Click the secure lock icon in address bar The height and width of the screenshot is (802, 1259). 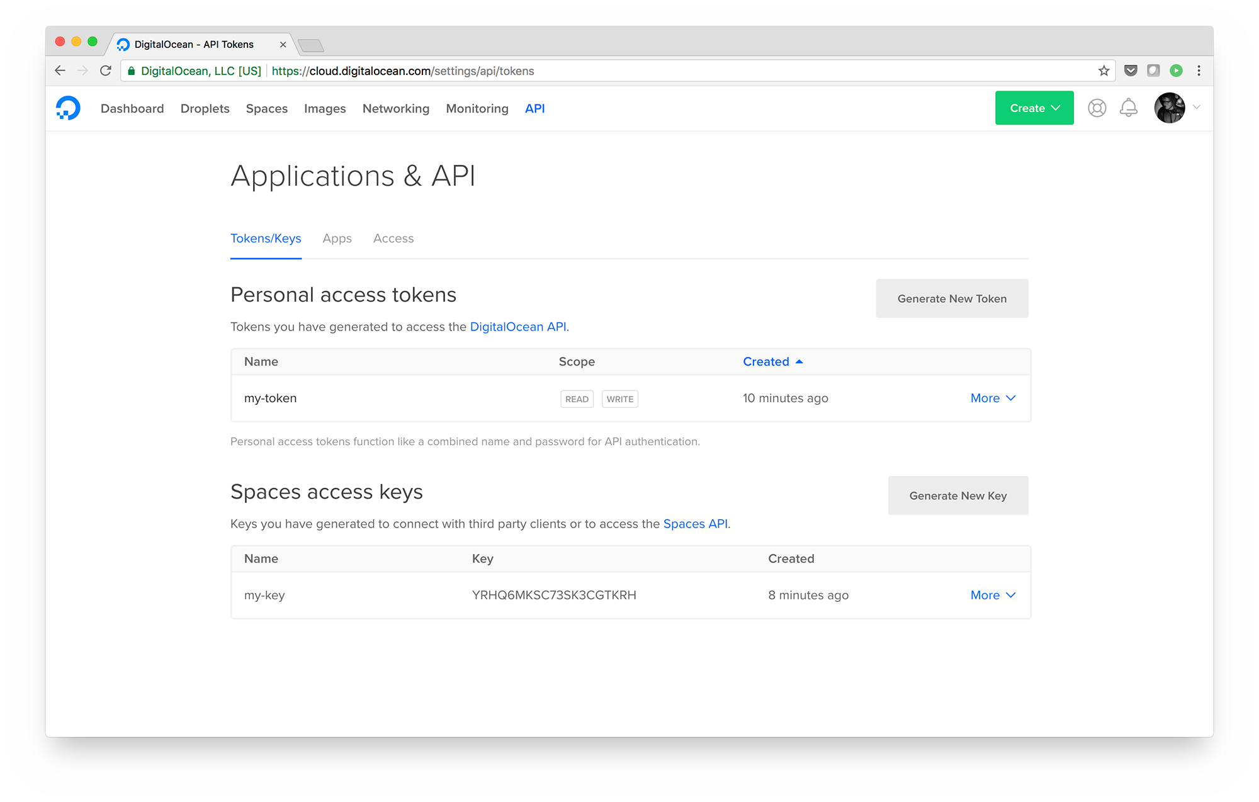[x=131, y=71]
